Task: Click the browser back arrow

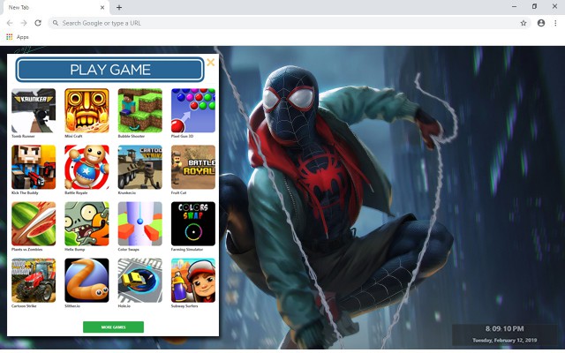Action: pos(10,23)
